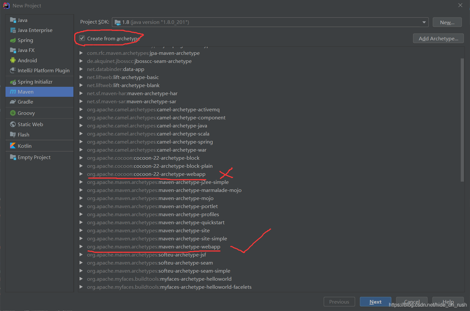This screenshot has width=470, height=311.
Task: Select camel-archetype-component archetype
Action: click(156, 117)
